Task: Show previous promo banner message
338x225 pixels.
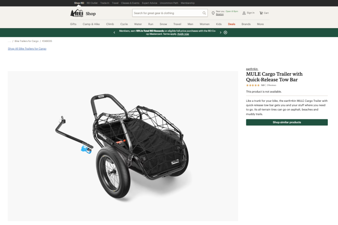Action: [114, 32]
